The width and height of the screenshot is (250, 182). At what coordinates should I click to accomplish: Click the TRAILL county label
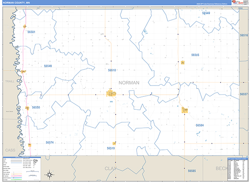tap(10, 81)
